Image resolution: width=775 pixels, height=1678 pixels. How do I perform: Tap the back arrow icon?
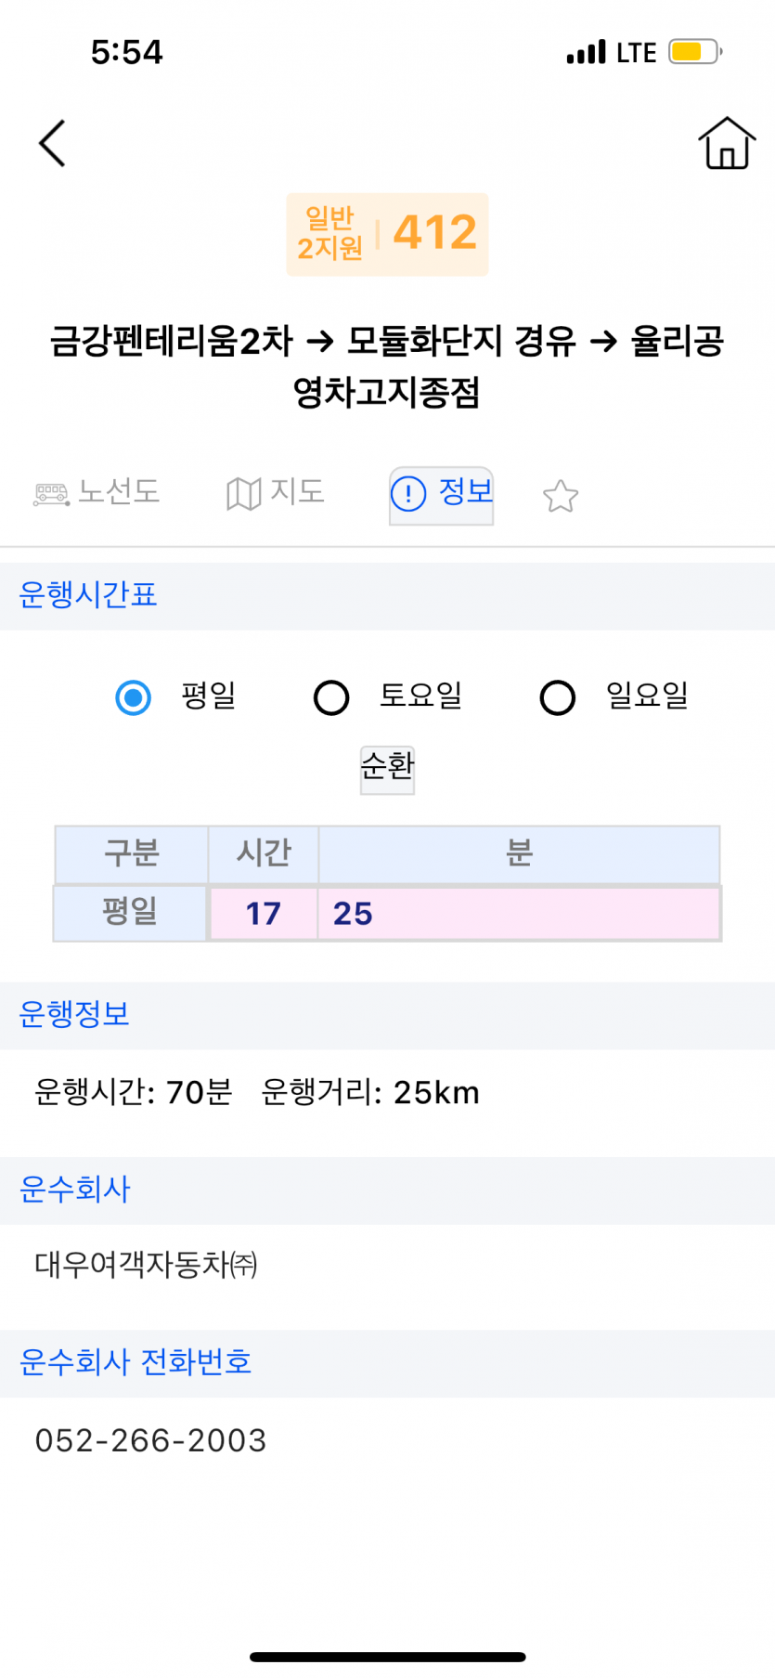53,144
